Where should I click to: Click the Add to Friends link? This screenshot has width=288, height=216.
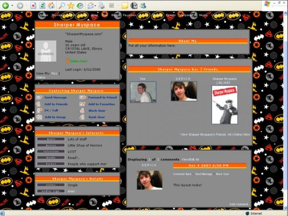pyautogui.click(x=56, y=104)
